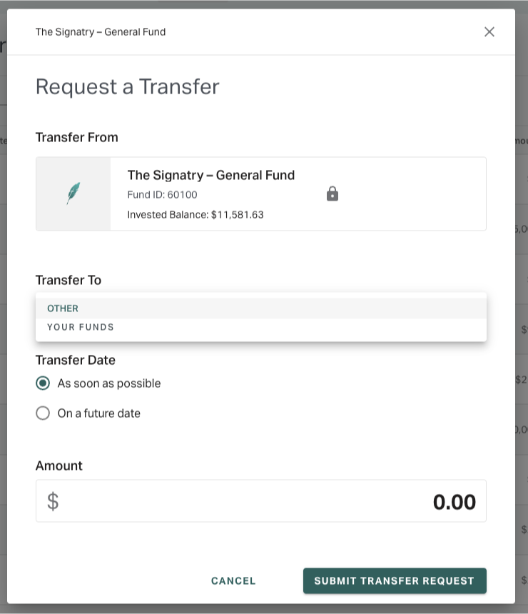Click the Request a Transfer heading
The image size is (528, 614).
click(127, 86)
